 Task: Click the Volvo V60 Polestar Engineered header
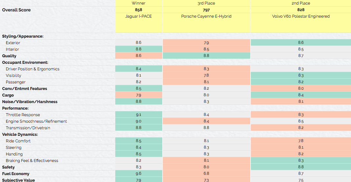[x=301, y=16]
